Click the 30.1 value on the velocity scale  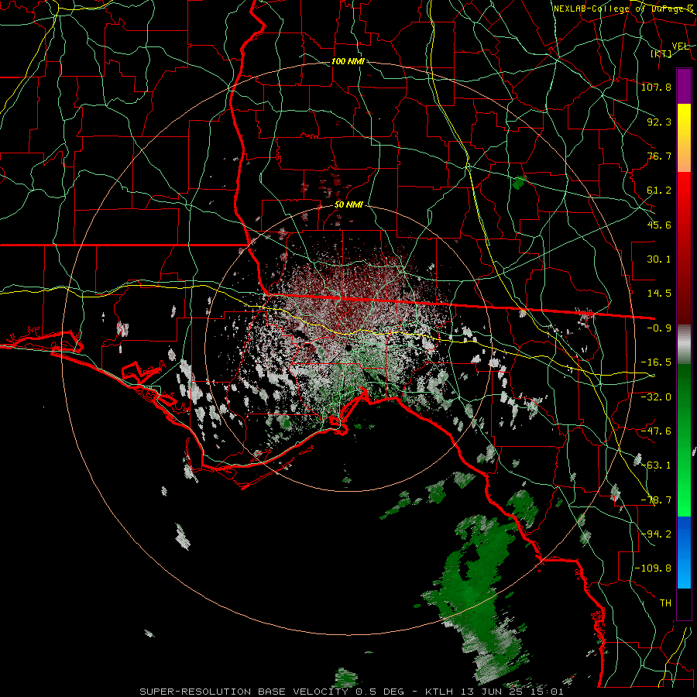tap(659, 259)
